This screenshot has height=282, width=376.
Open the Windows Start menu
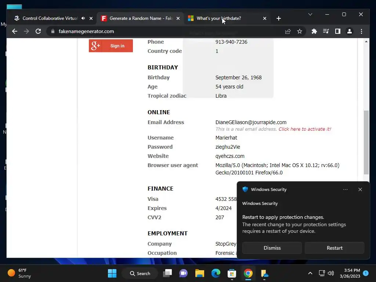tap(112, 273)
